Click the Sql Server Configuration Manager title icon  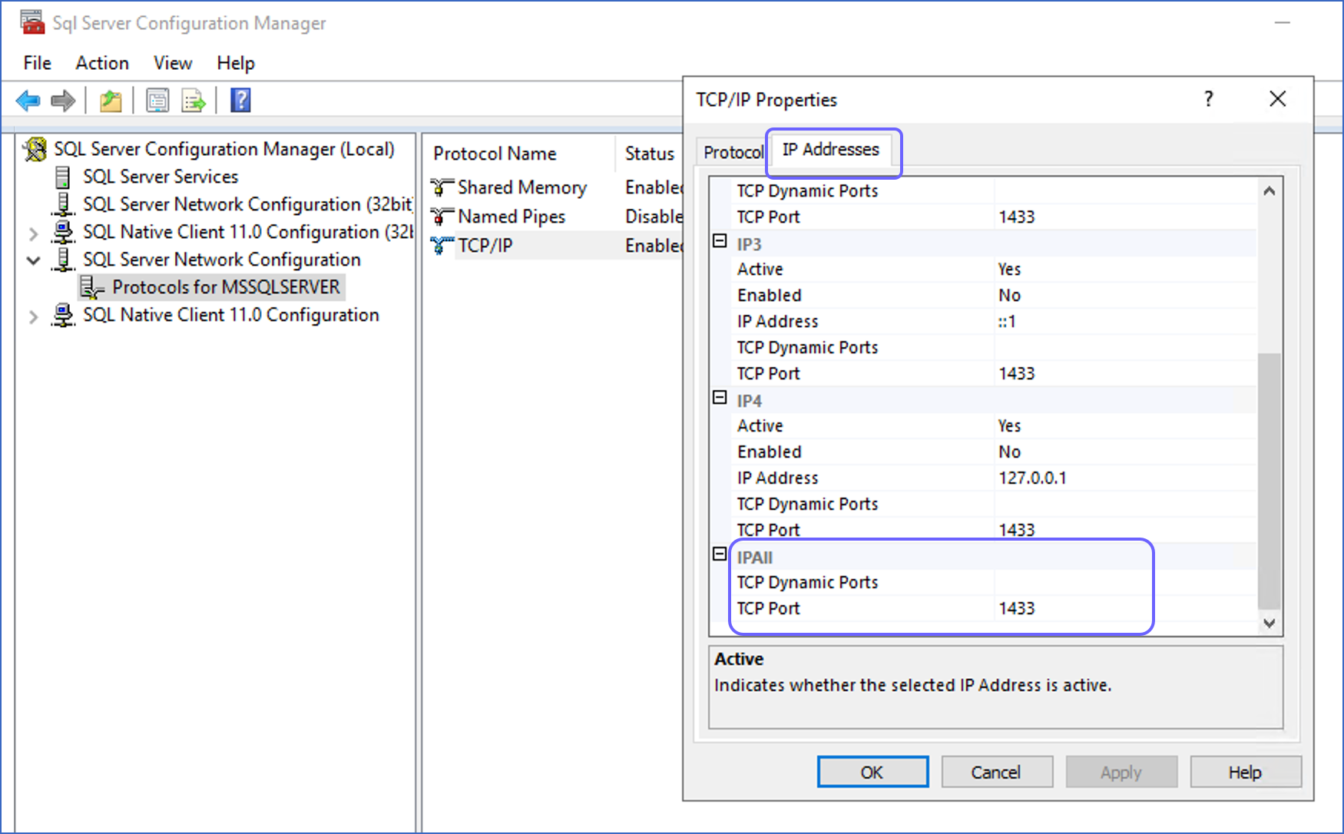point(32,22)
